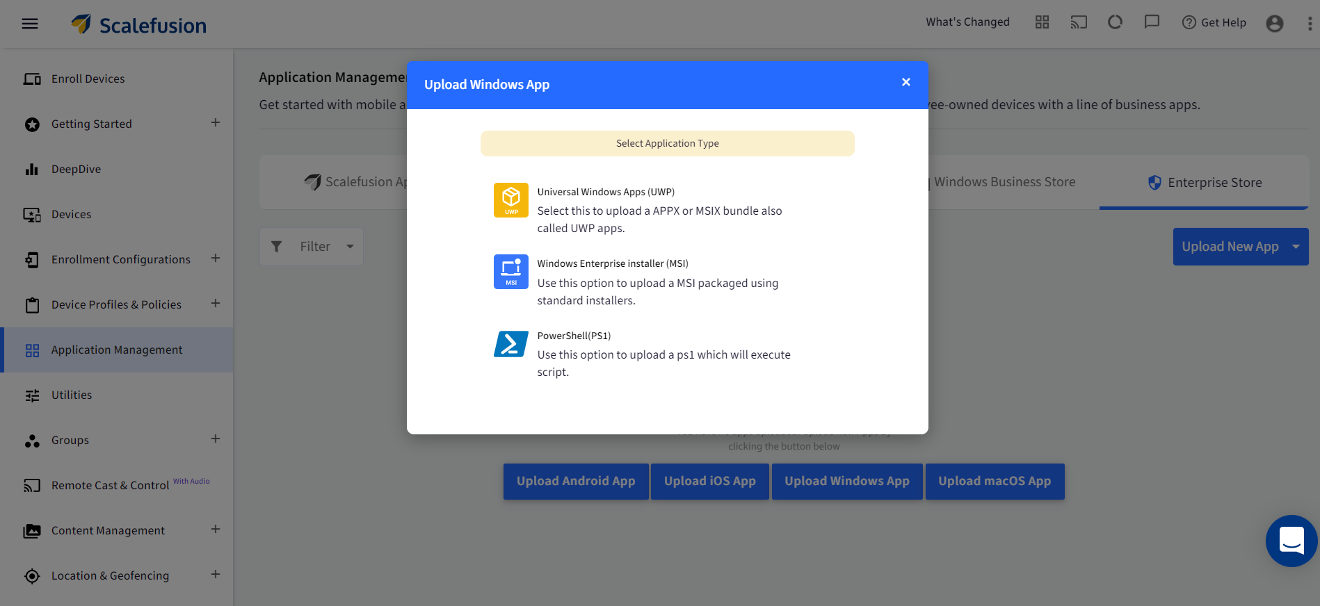Click the Enroll Devices icon

[x=32, y=79]
